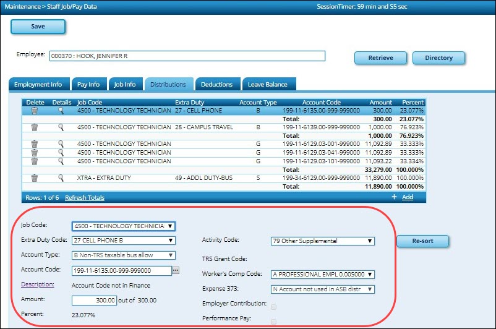Click the Percent column header
496x329 pixels.
coord(413,103)
